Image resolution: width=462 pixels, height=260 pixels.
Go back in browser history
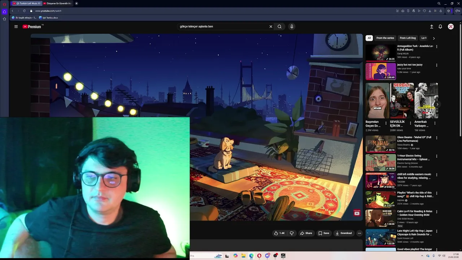point(12,11)
